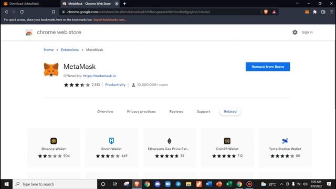Show hidden system tray icons
Image resolution: width=336 pixels, height=189 pixels.
coord(281,184)
